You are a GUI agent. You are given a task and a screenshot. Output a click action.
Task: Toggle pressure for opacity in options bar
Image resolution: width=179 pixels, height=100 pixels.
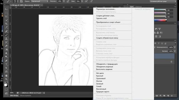click(68, 1)
